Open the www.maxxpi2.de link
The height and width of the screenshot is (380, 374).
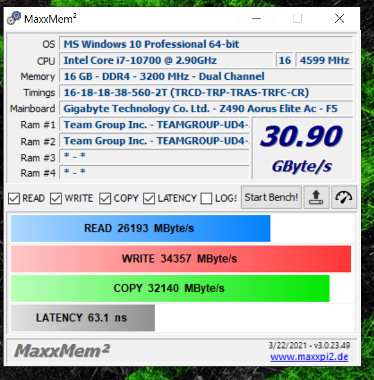(308, 357)
